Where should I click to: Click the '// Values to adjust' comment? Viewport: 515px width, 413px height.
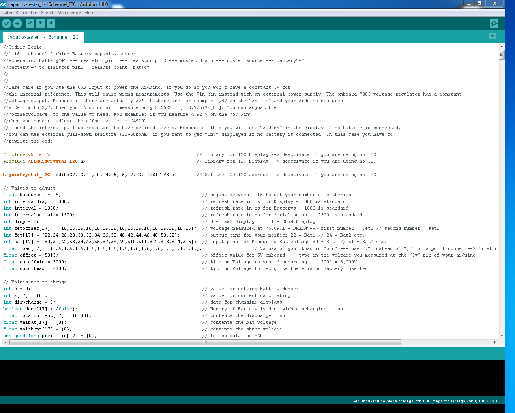coord(30,188)
